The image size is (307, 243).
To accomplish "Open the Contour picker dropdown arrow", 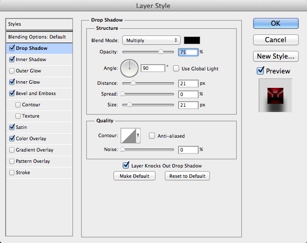I will pyautogui.click(x=138, y=136).
